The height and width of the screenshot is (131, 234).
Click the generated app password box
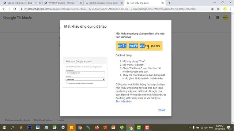tap(139, 46)
